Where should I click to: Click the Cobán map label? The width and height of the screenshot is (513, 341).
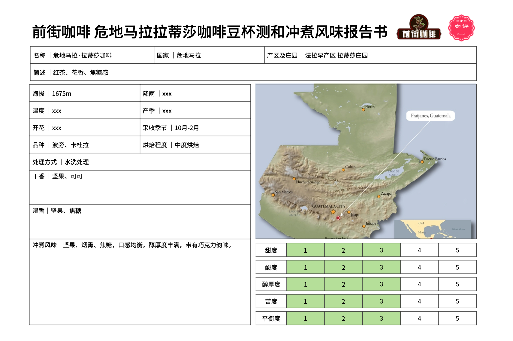pyautogui.click(x=350, y=167)
